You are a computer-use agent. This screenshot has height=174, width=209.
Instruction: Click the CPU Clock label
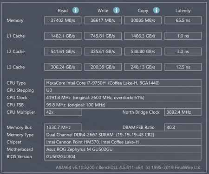pos(17,98)
